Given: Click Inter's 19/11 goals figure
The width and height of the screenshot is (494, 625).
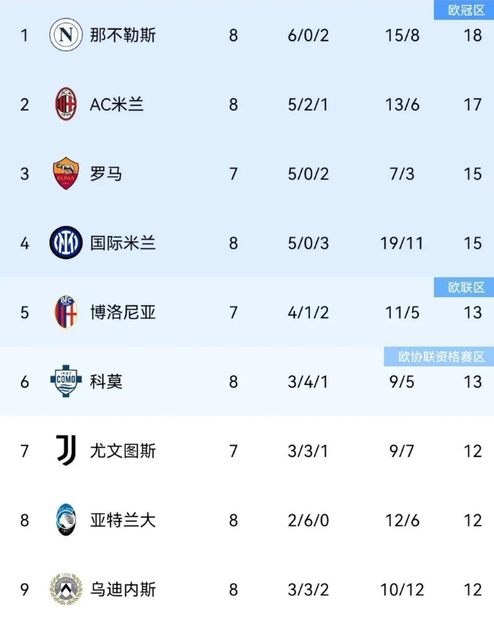Looking at the screenshot, I should (402, 243).
